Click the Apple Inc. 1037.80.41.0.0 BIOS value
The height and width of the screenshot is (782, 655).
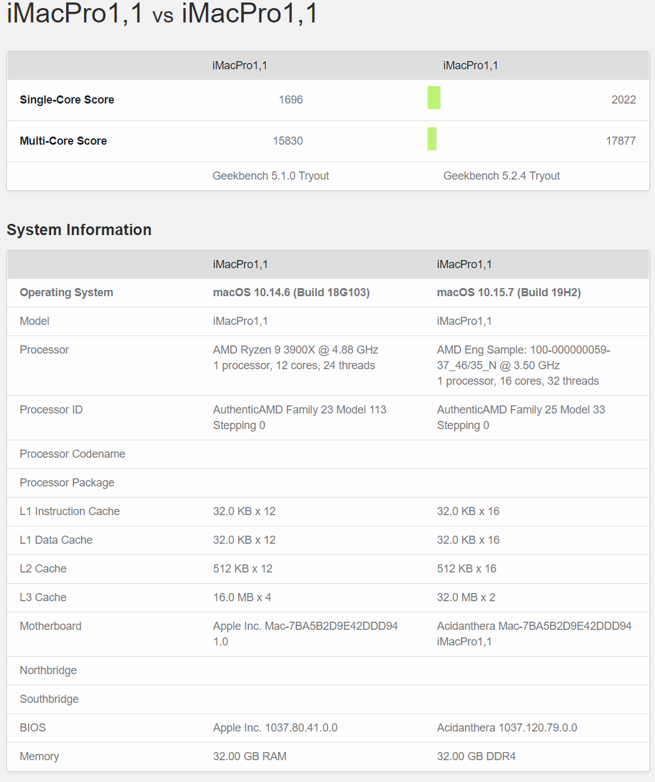tap(275, 728)
